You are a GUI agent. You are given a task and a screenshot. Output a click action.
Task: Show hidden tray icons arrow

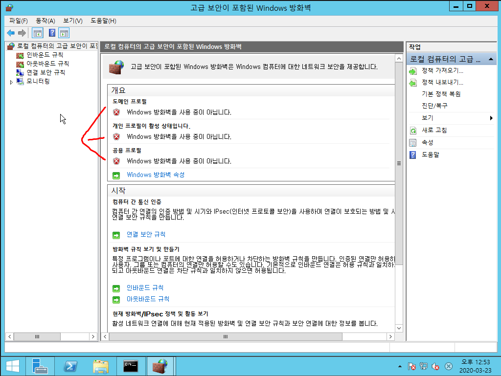click(x=400, y=366)
